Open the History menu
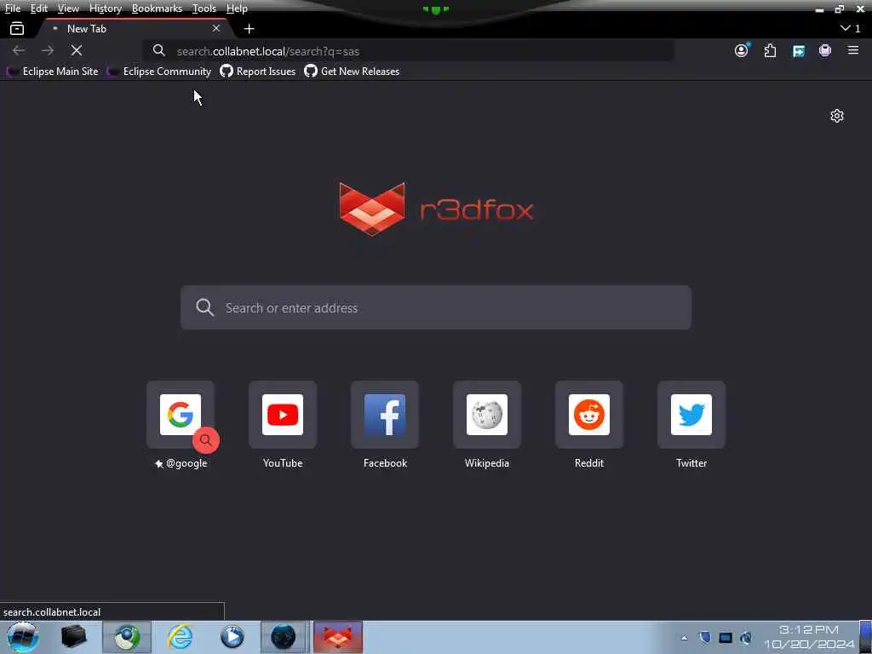The width and height of the screenshot is (872, 654). tap(105, 9)
